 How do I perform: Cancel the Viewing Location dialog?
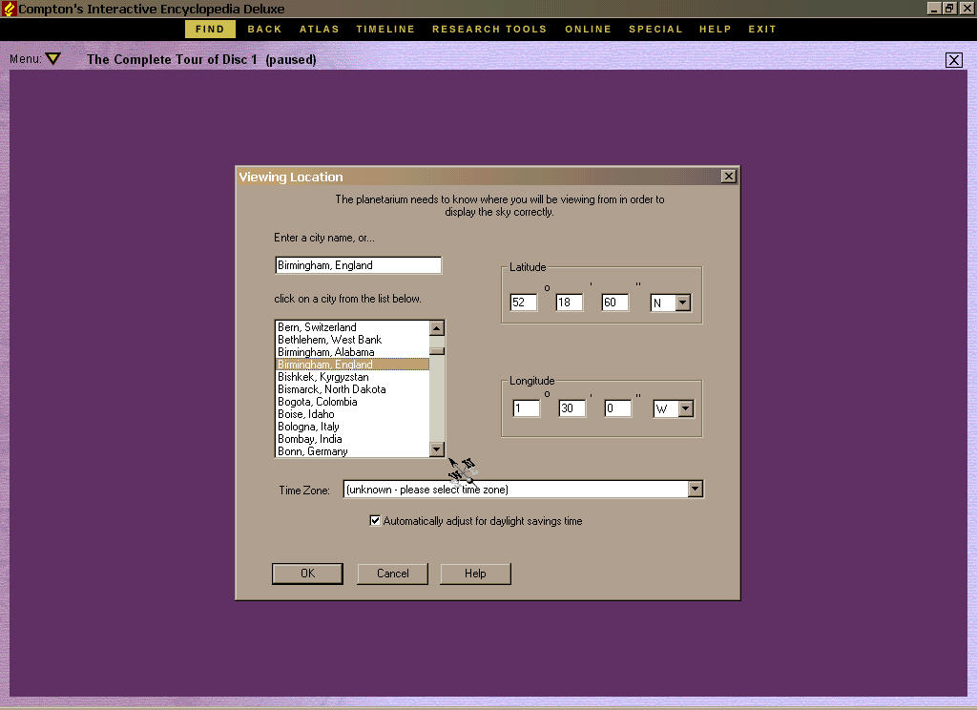coord(392,574)
